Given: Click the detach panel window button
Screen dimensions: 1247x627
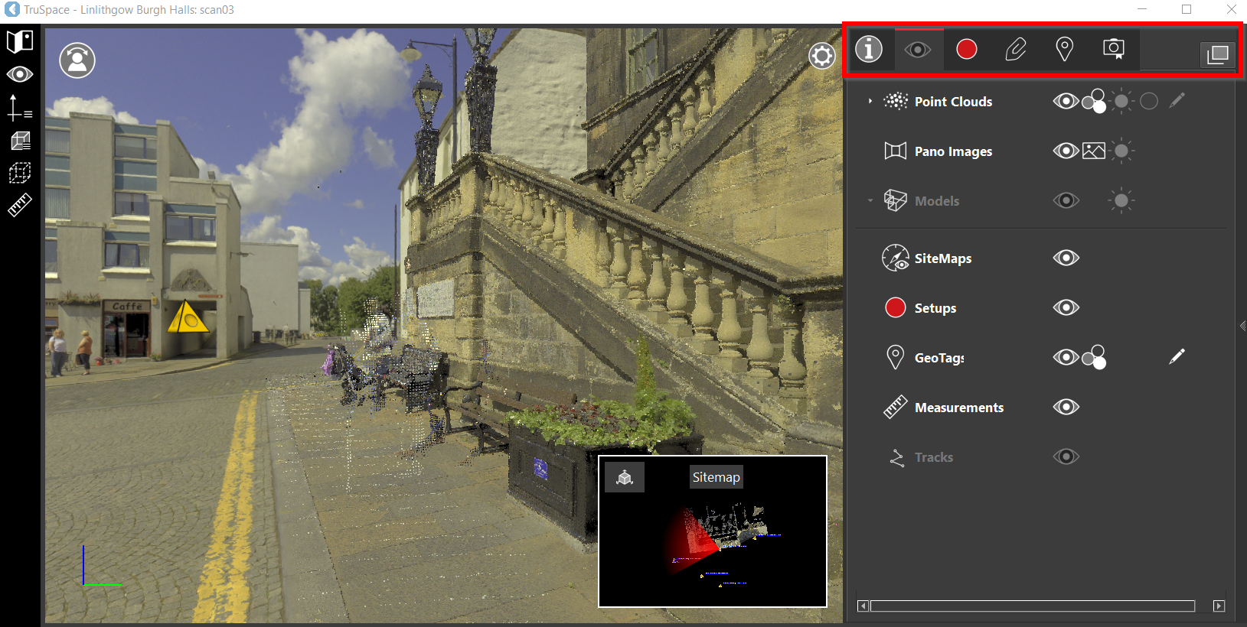Looking at the screenshot, I should pyautogui.click(x=1218, y=54).
